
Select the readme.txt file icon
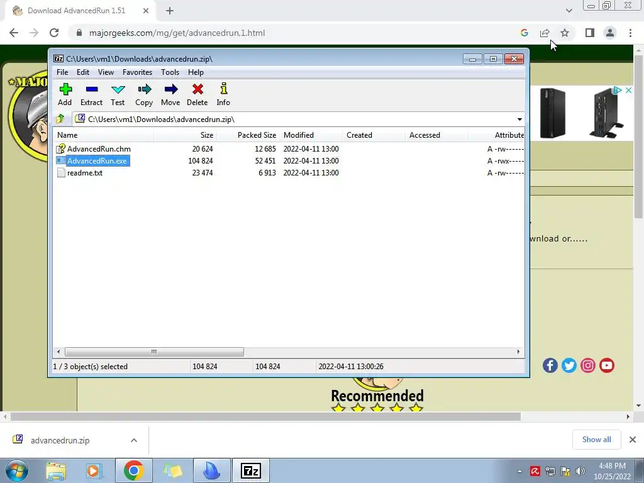click(x=61, y=173)
